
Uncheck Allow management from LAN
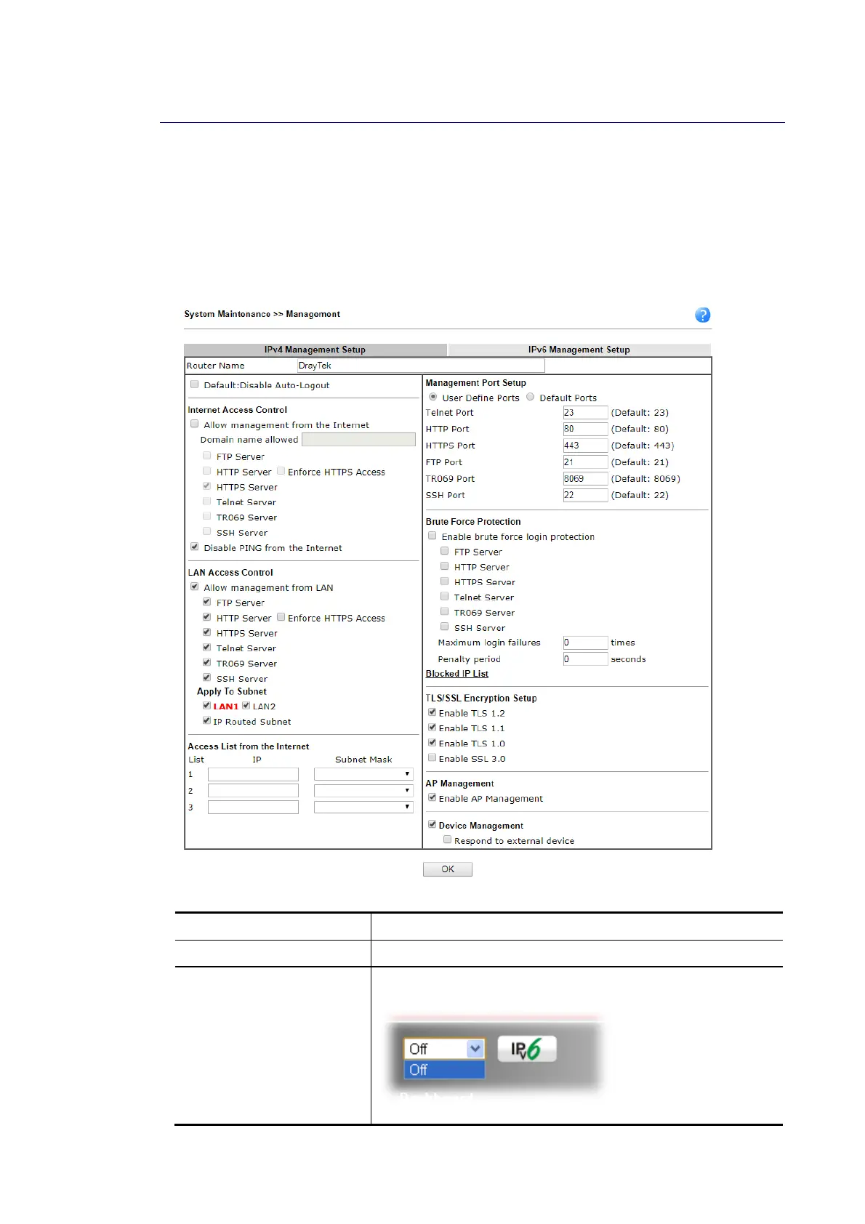[194, 587]
